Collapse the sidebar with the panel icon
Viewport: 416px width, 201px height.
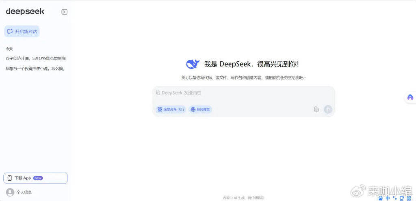pos(64,12)
